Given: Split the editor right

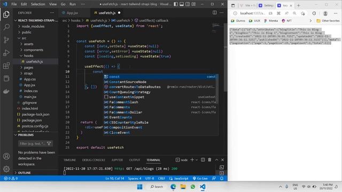Looking at the screenshot, I should 215,13.
